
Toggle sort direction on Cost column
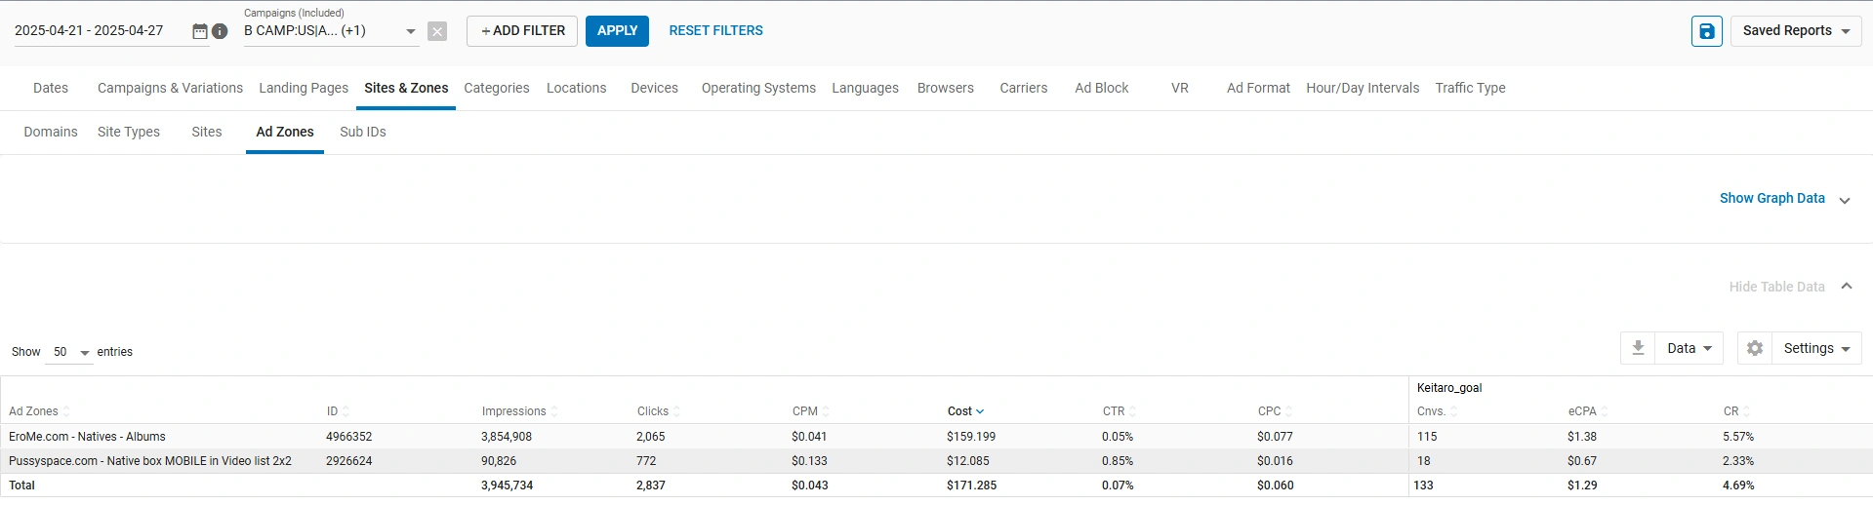point(980,411)
